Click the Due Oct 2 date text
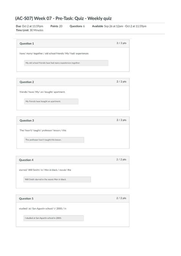This screenshot has height=256, width=181. click(29, 26)
